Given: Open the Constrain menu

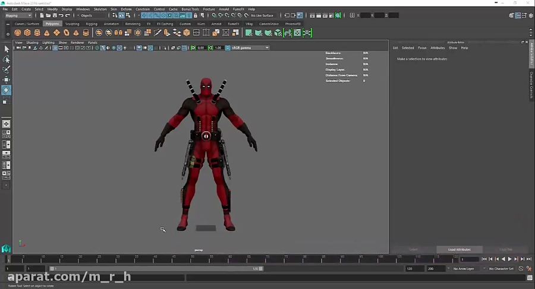Looking at the screenshot, I should click(143, 9).
